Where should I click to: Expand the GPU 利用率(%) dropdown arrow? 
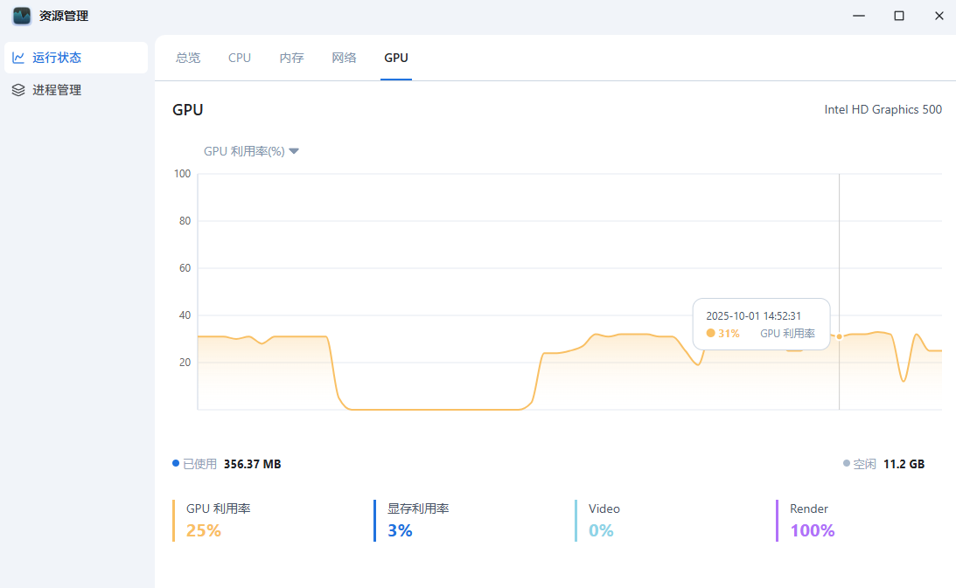294,151
